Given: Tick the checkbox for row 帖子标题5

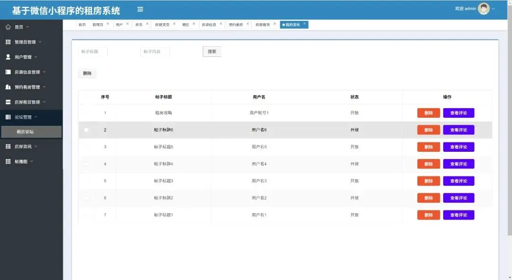Looking at the screenshot, I should pos(86,147).
